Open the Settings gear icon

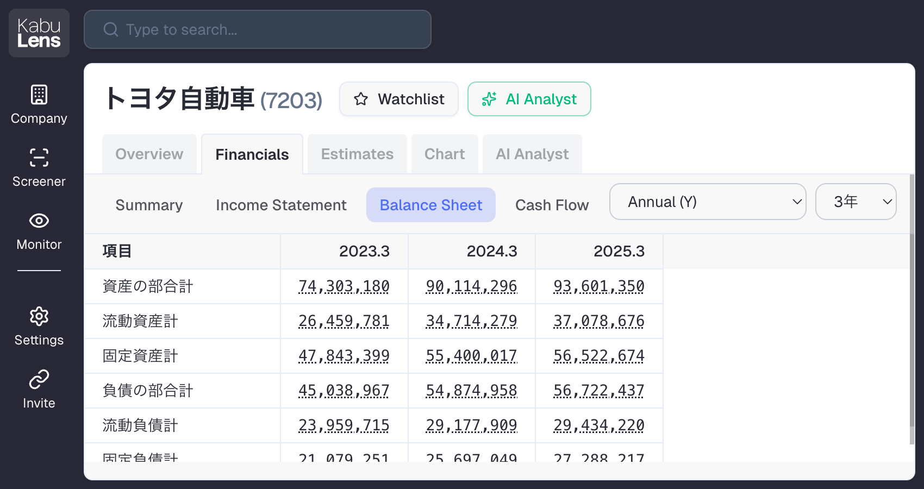click(x=39, y=316)
